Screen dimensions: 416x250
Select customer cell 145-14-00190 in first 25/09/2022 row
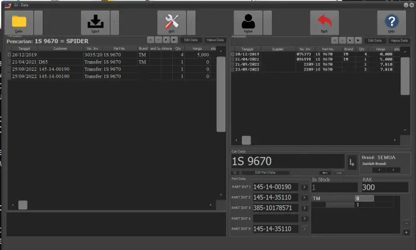pyautogui.click(x=60, y=69)
